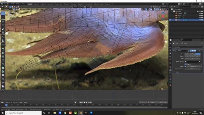Enable mirror Axis X

point(187,54)
